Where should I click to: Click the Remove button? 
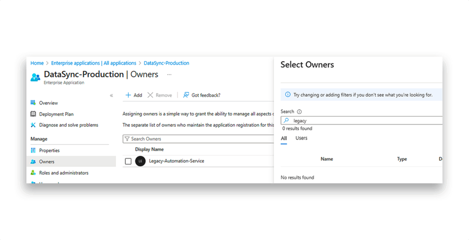click(x=160, y=95)
